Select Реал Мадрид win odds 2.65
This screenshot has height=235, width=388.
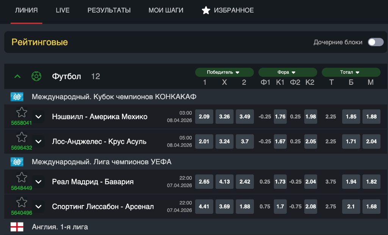[204, 182]
